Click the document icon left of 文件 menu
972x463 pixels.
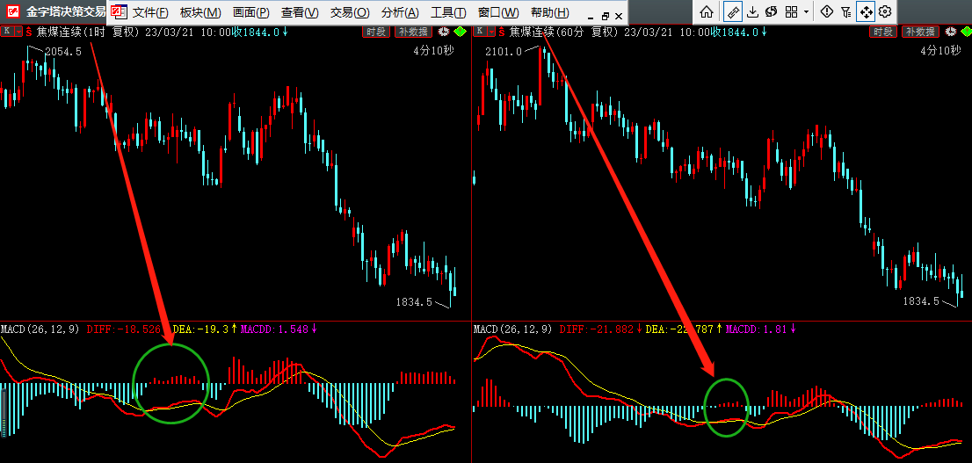119,12
